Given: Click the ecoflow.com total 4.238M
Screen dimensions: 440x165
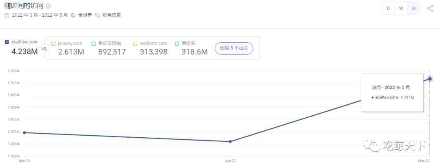Looking at the screenshot, I should pyautogui.click(x=25, y=51).
